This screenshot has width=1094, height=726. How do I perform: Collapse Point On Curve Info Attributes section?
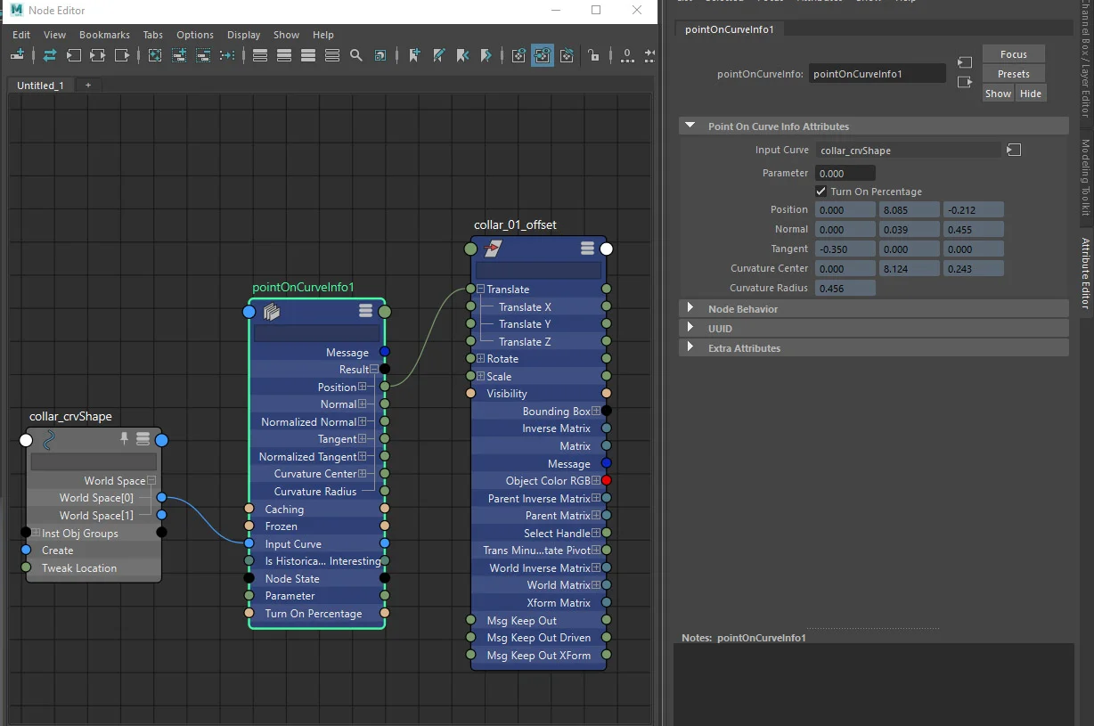pyautogui.click(x=690, y=126)
